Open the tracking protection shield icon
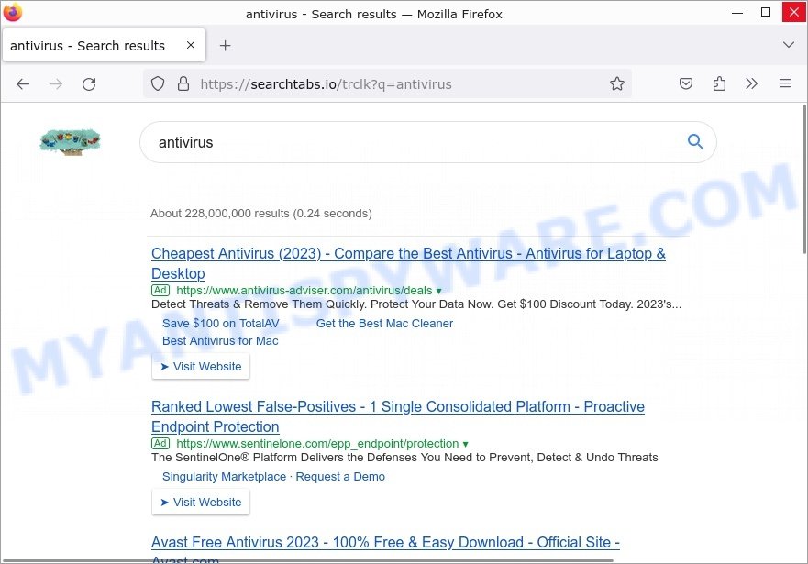The height and width of the screenshot is (564, 808). click(x=158, y=83)
